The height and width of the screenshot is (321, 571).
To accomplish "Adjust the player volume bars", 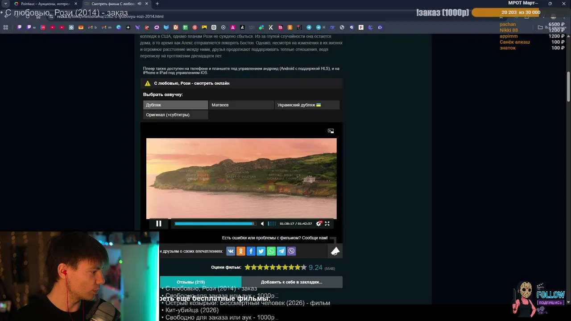I will pyautogui.click(x=272, y=224).
